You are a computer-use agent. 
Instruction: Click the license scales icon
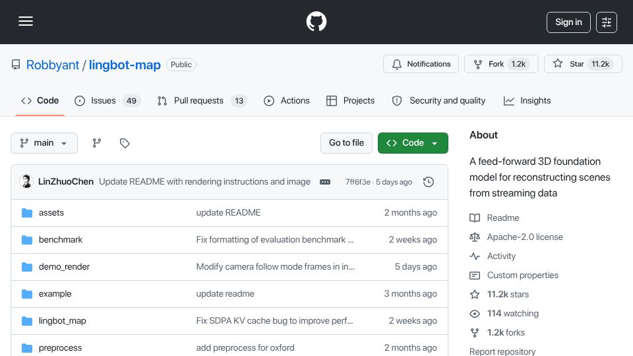[x=475, y=237]
